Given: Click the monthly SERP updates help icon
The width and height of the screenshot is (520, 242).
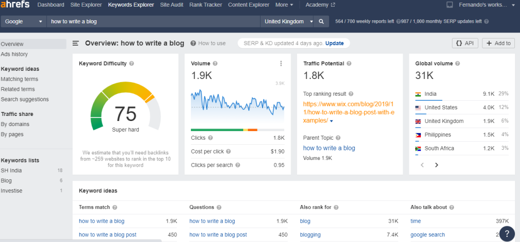Looking at the screenshot, I should click(x=486, y=21).
